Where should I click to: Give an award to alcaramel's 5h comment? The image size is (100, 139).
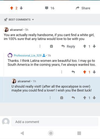(52, 46)
